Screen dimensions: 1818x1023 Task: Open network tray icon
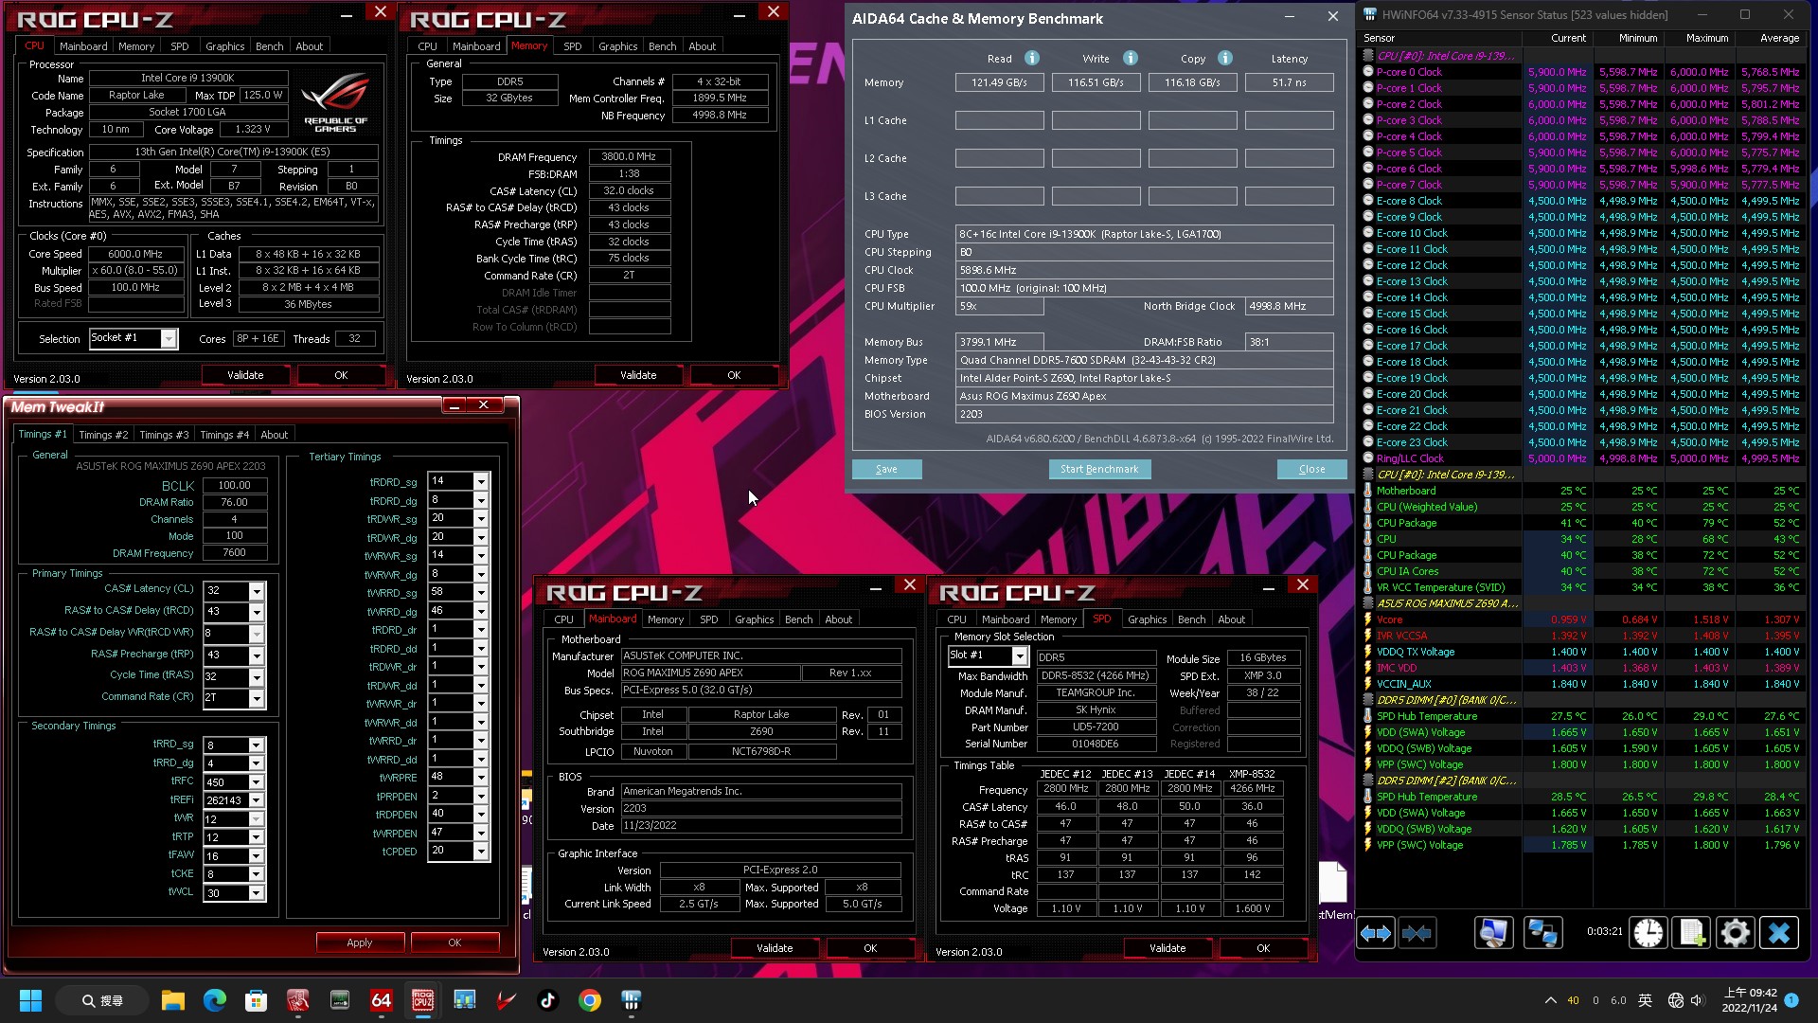pyautogui.click(x=1675, y=1000)
